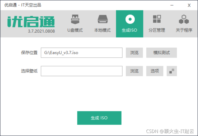Browse for a wallpaper file
Image resolution: width=198 pixels, height=136 pixels.
134,71
